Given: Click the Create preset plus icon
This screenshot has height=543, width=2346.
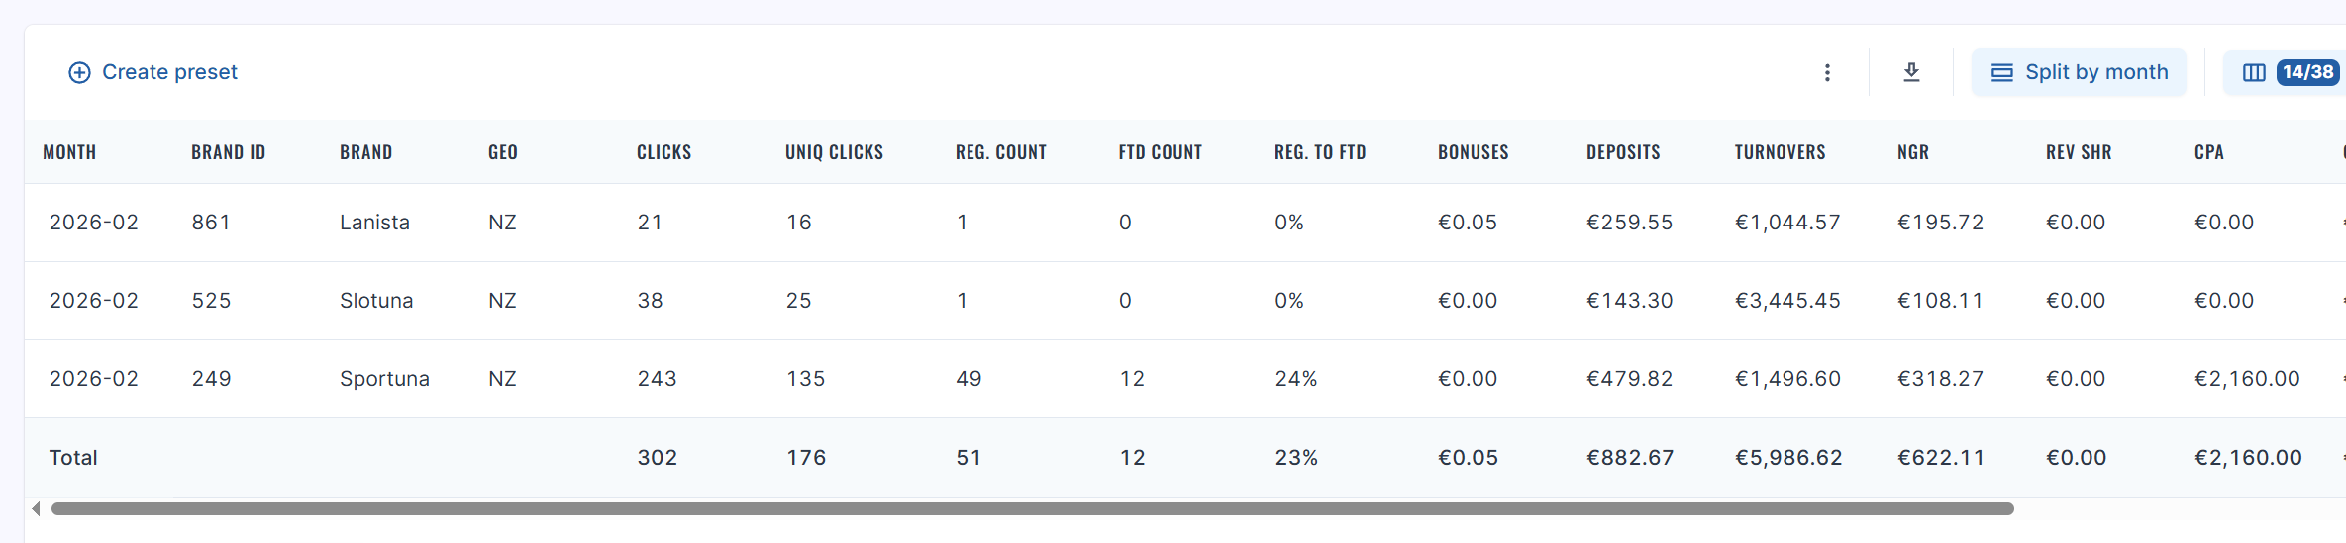Looking at the screenshot, I should click(79, 72).
